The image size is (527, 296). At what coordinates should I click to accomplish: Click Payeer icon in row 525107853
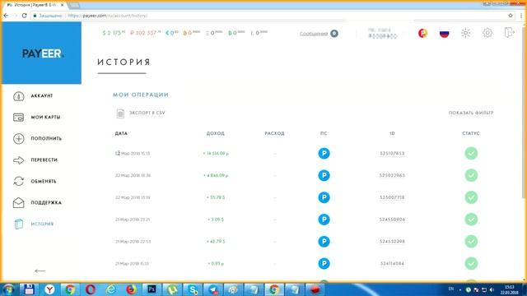pyautogui.click(x=324, y=154)
